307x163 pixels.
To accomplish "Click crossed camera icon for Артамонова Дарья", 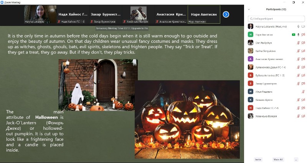I will [303, 68].
